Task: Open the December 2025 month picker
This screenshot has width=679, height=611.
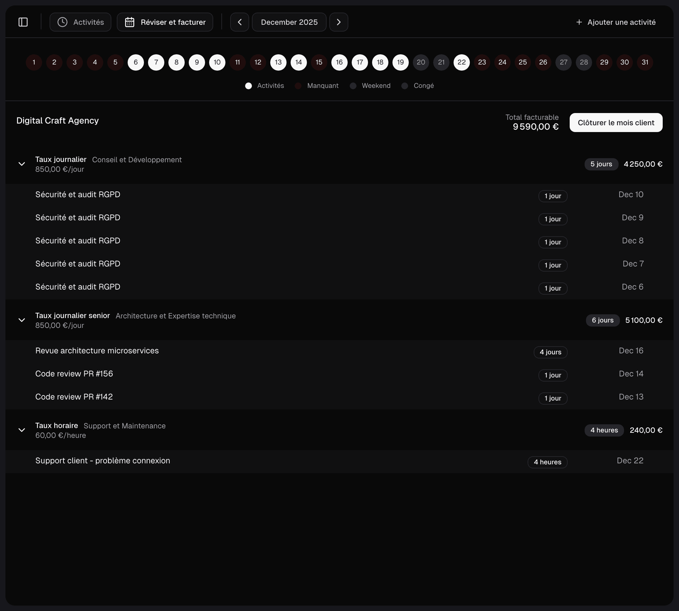Action: click(289, 22)
